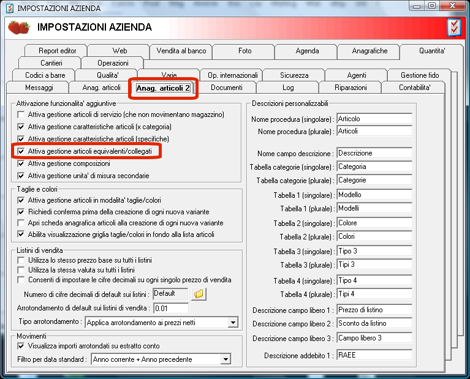
Task: Open the Riparazioni tab
Action: 351,88
